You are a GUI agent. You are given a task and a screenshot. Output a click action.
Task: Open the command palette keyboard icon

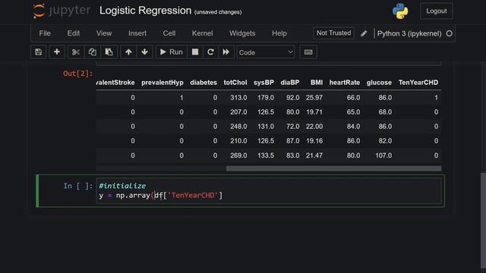(308, 52)
